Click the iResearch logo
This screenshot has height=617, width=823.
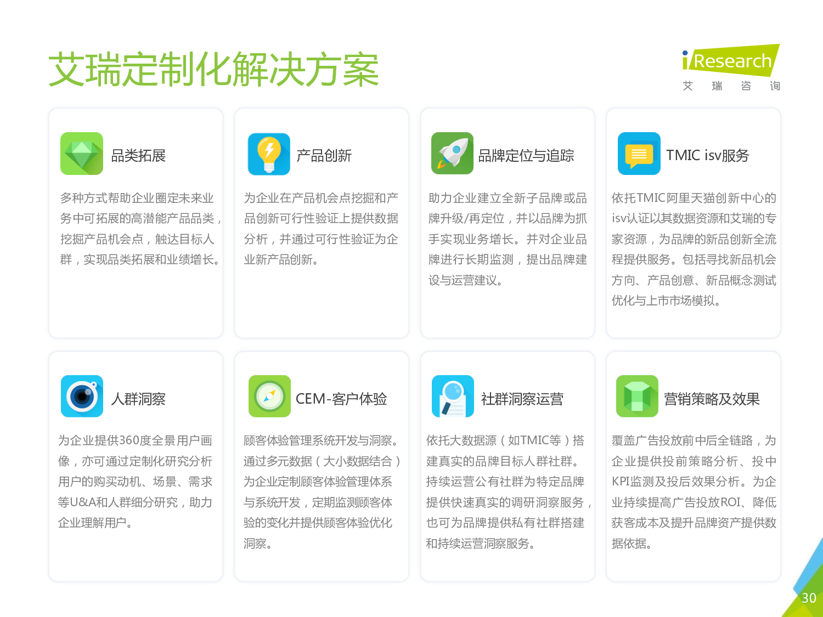pos(731,60)
